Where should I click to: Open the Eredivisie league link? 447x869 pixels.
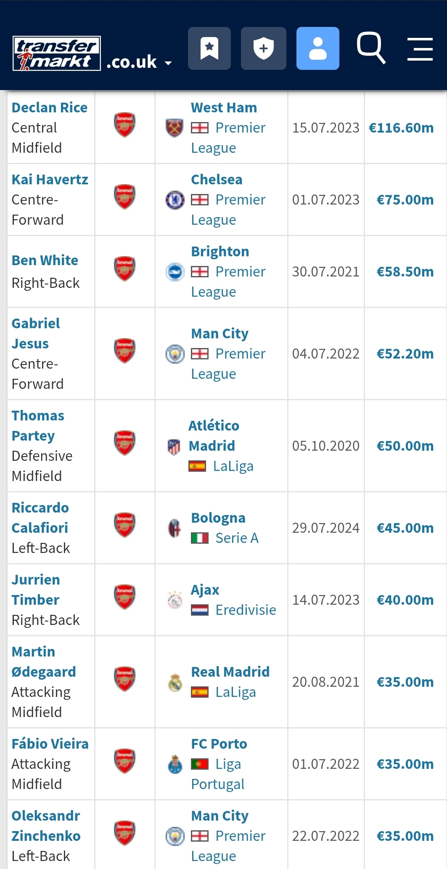tap(246, 610)
